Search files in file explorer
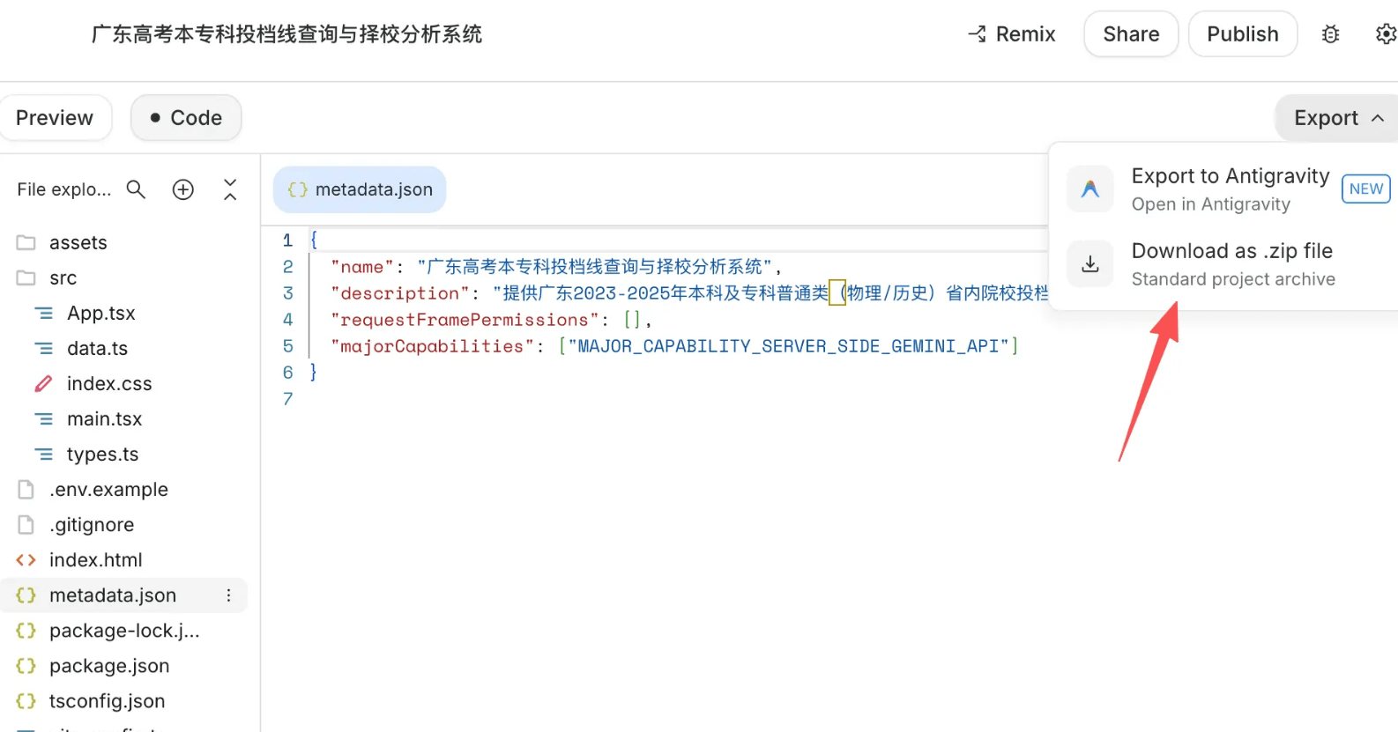This screenshot has width=1398, height=732. (136, 189)
